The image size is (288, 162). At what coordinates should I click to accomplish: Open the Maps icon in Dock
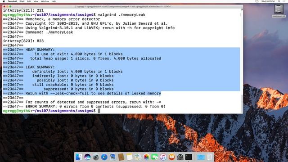[x=138, y=157]
